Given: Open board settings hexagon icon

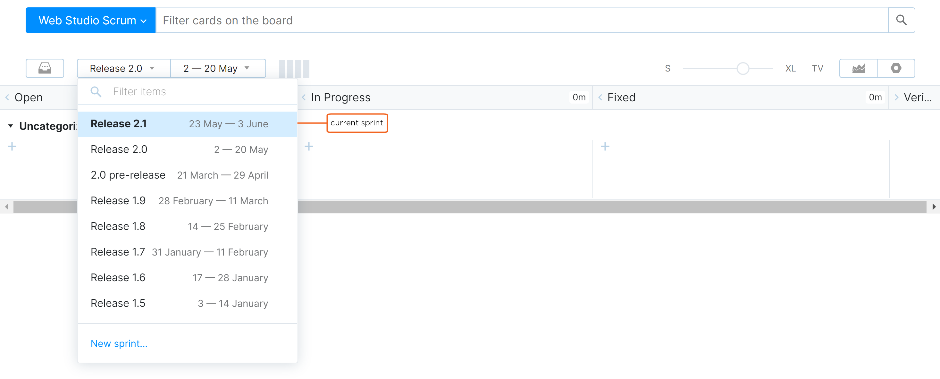Looking at the screenshot, I should click(x=895, y=68).
